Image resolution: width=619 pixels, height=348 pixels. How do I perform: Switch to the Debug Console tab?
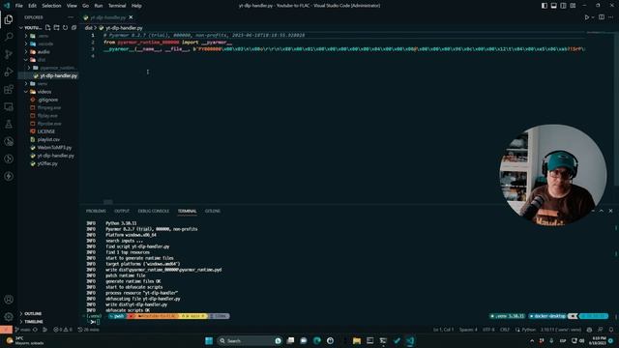click(x=154, y=211)
